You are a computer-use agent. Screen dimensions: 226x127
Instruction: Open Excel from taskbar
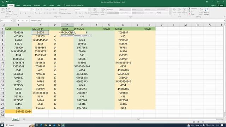coord(63,125)
